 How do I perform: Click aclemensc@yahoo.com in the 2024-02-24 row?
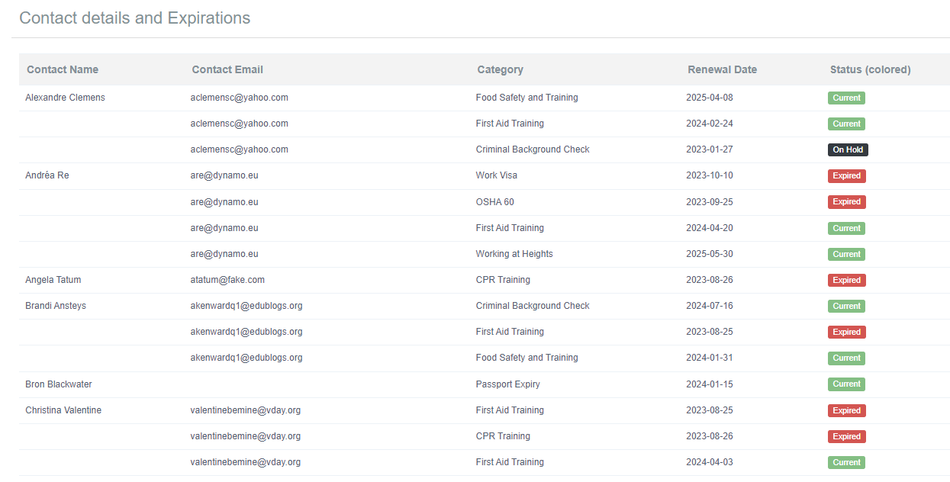click(240, 124)
